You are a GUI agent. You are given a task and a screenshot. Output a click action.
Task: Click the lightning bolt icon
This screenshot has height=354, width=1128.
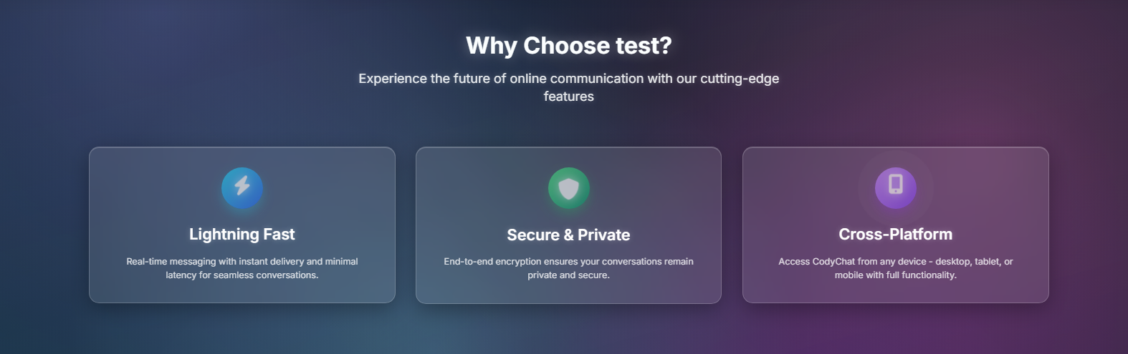[x=242, y=187]
